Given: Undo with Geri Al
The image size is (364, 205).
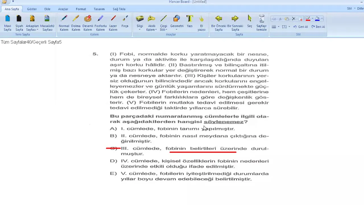Looking at the screenshot, I should 301,27.
